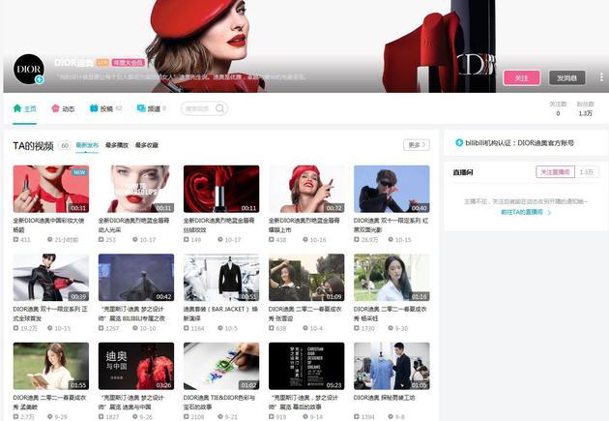Click the magnifier search icon
Image resolution: width=609 pixels, height=421 pixels.
pos(219,108)
